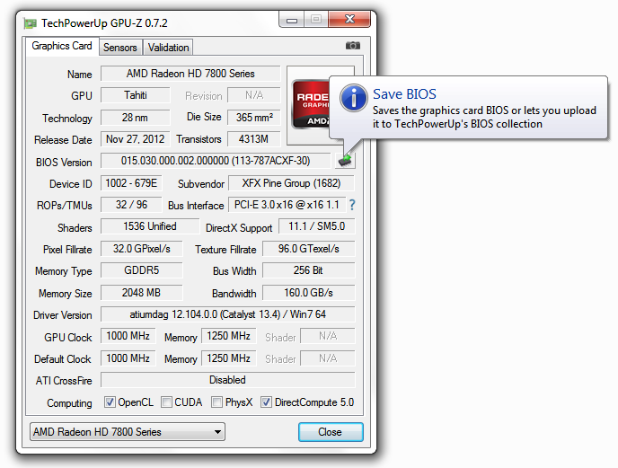This screenshot has width=618, height=468.
Task: Open the AMD Radeon HD 7800 Series dropdown
Action: tap(128, 432)
